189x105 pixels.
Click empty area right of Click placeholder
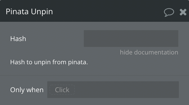pos(127,90)
